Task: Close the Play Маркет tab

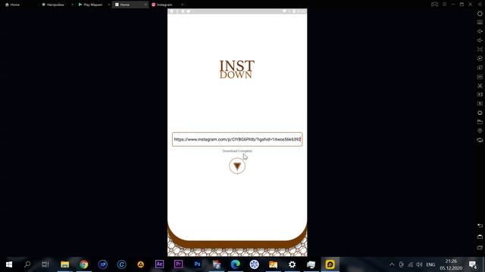Action: click(109, 5)
